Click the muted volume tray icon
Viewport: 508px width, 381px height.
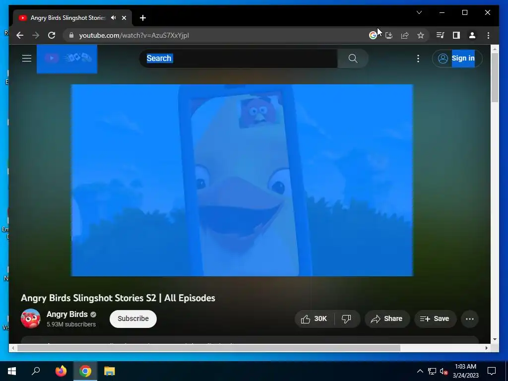[444, 371]
